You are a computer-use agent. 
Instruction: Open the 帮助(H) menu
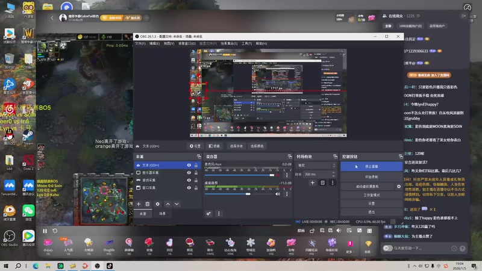[261, 43]
